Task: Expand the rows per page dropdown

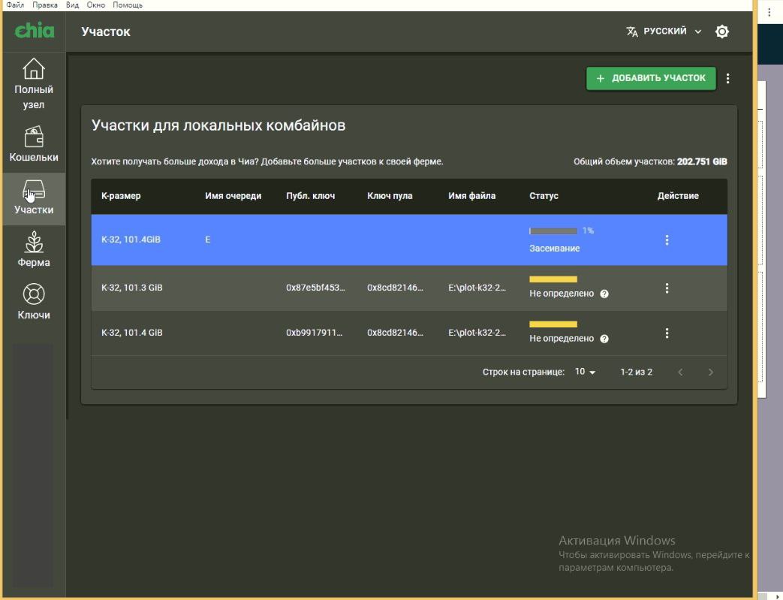Action: pos(586,372)
